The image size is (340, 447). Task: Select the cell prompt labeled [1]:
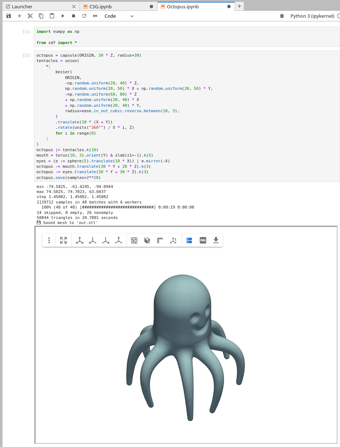[27, 32]
